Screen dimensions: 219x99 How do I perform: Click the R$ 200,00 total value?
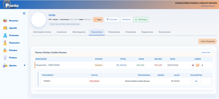(121, 65)
